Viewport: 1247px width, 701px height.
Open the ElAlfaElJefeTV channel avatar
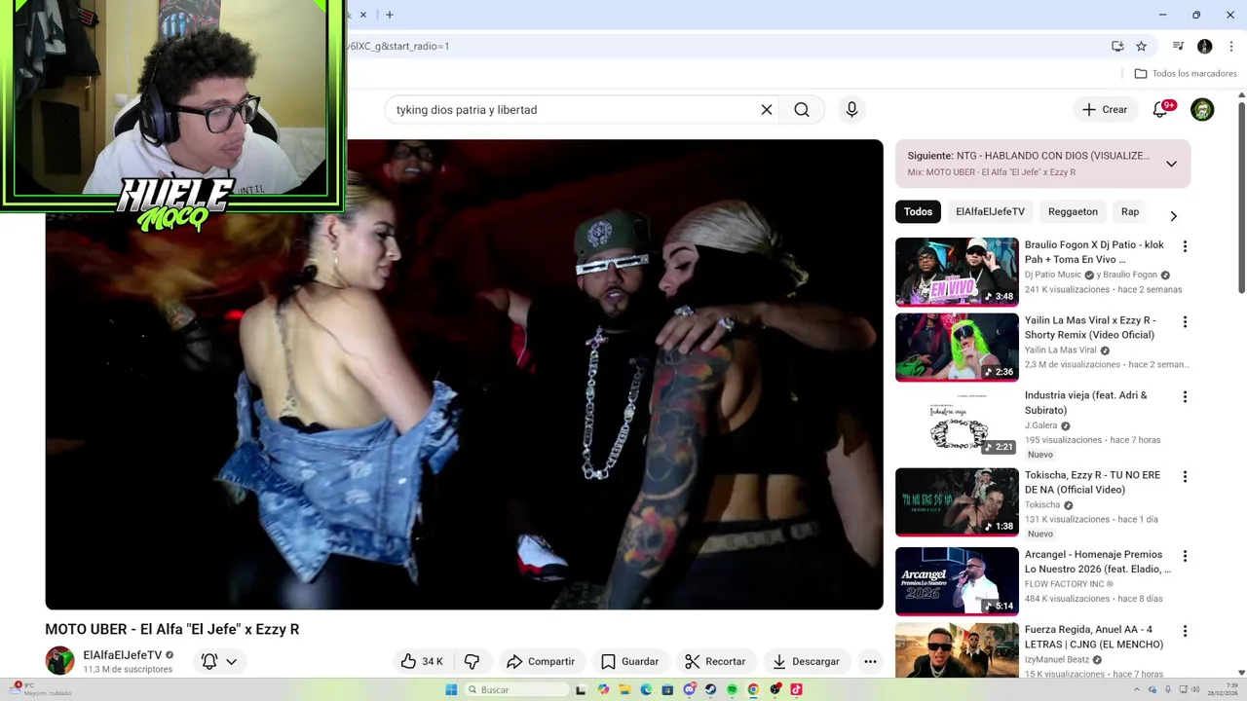click(x=59, y=660)
